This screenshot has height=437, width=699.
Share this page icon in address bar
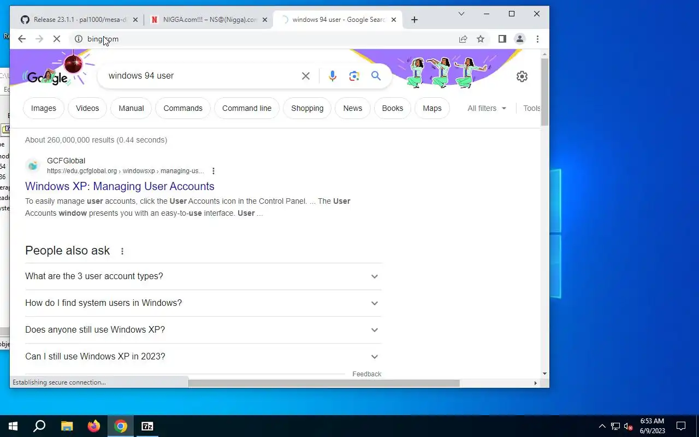(463, 39)
